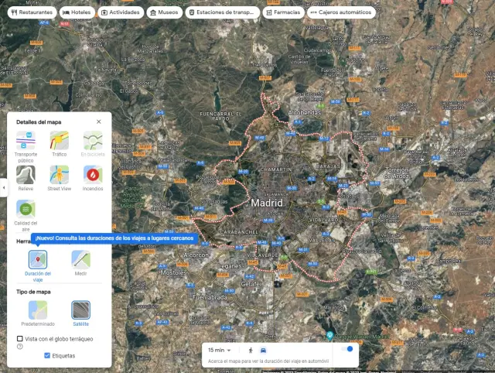Select the car travel mode

[265, 350]
